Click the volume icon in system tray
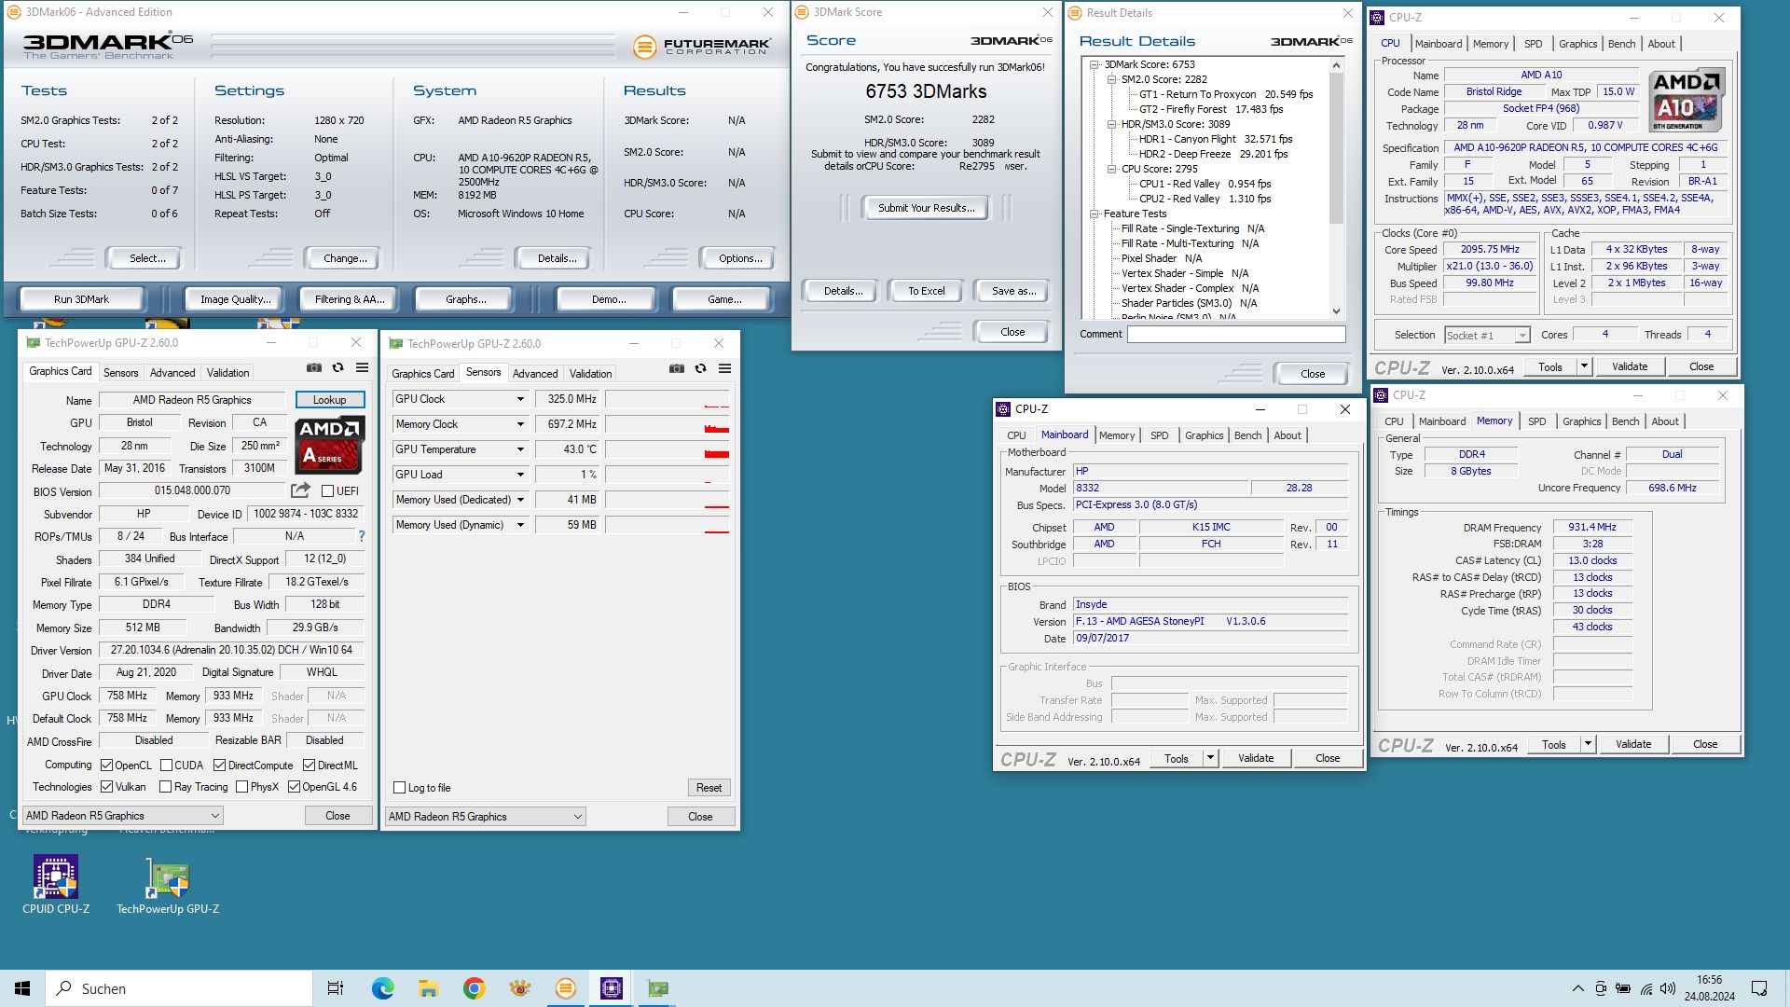 1668,988
